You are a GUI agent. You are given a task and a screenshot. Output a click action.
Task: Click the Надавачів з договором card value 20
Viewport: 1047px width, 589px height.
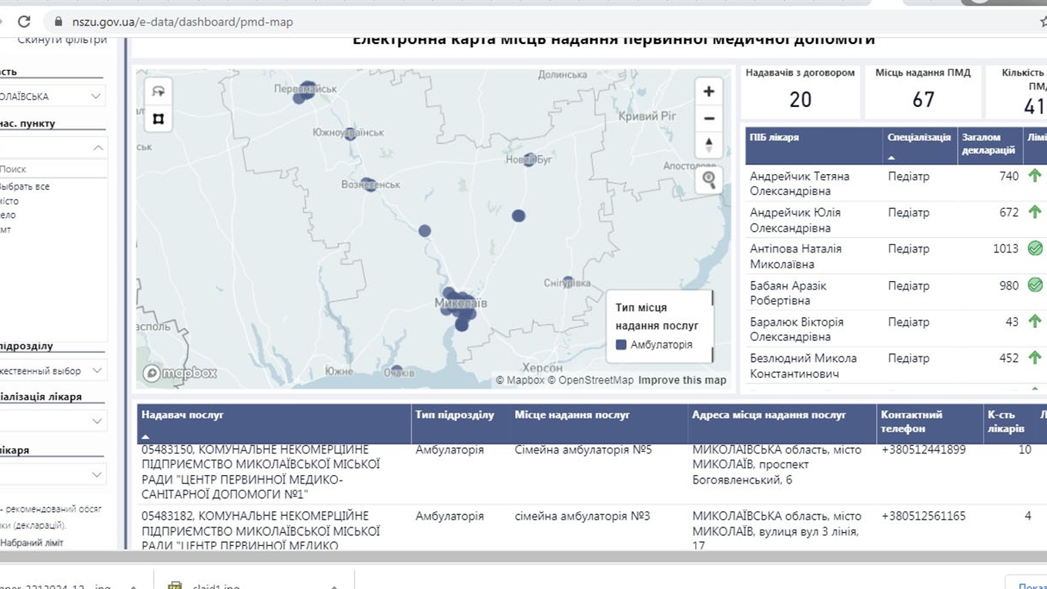801,99
